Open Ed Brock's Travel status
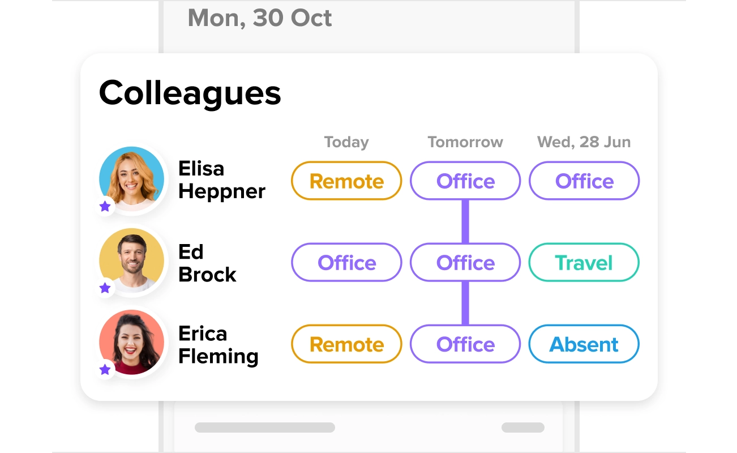 pyautogui.click(x=584, y=262)
